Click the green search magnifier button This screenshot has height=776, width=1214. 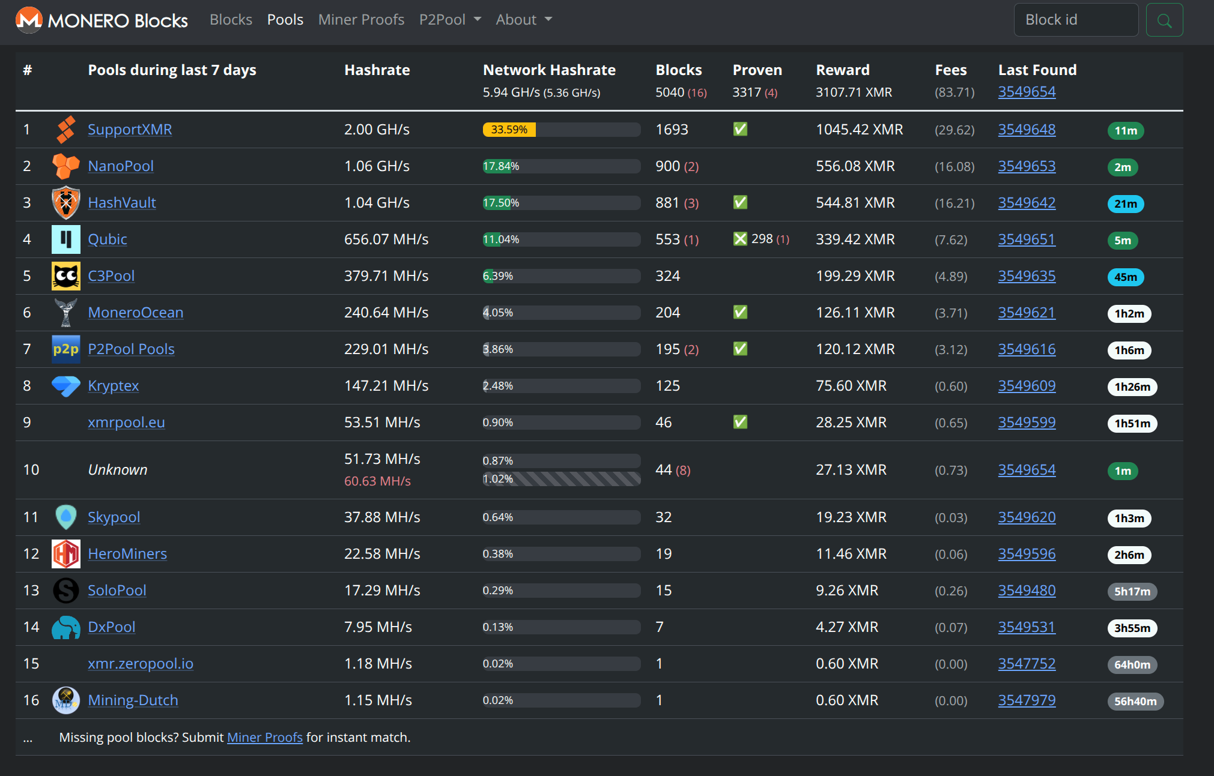tap(1164, 20)
